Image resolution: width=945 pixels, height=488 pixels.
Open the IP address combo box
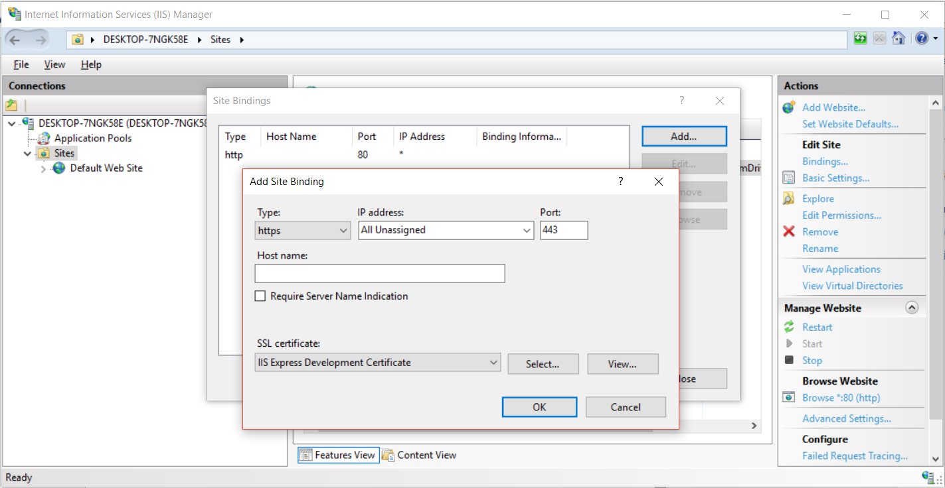point(446,230)
